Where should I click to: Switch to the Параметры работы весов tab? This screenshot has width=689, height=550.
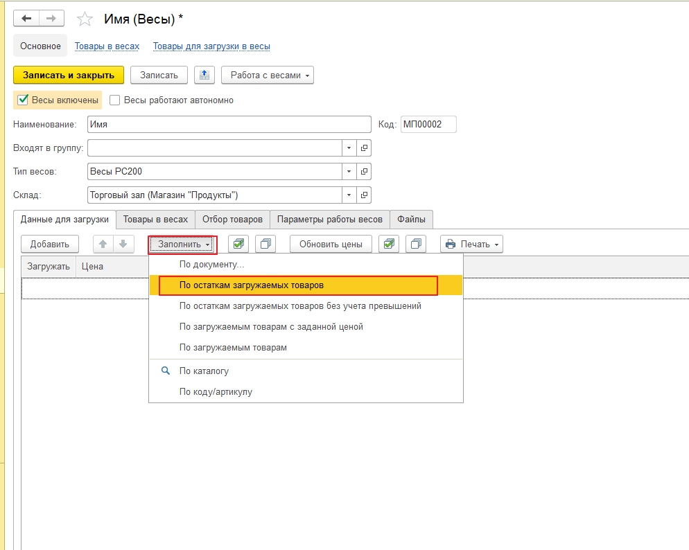pos(329,219)
